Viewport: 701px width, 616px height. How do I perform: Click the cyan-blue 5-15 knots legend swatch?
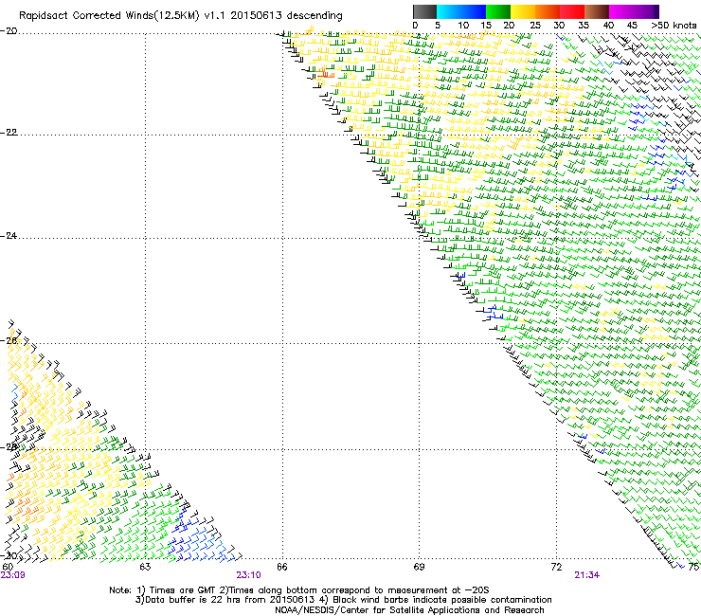point(461,11)
